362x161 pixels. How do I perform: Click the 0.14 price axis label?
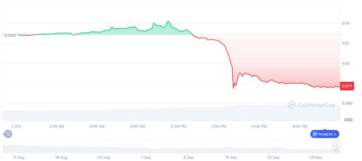tap(345, 23)
